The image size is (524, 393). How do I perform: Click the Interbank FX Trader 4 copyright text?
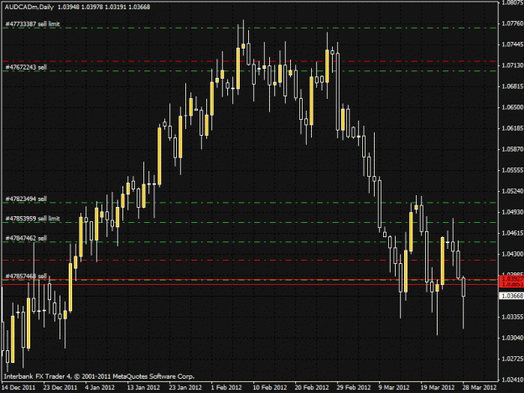99,376
